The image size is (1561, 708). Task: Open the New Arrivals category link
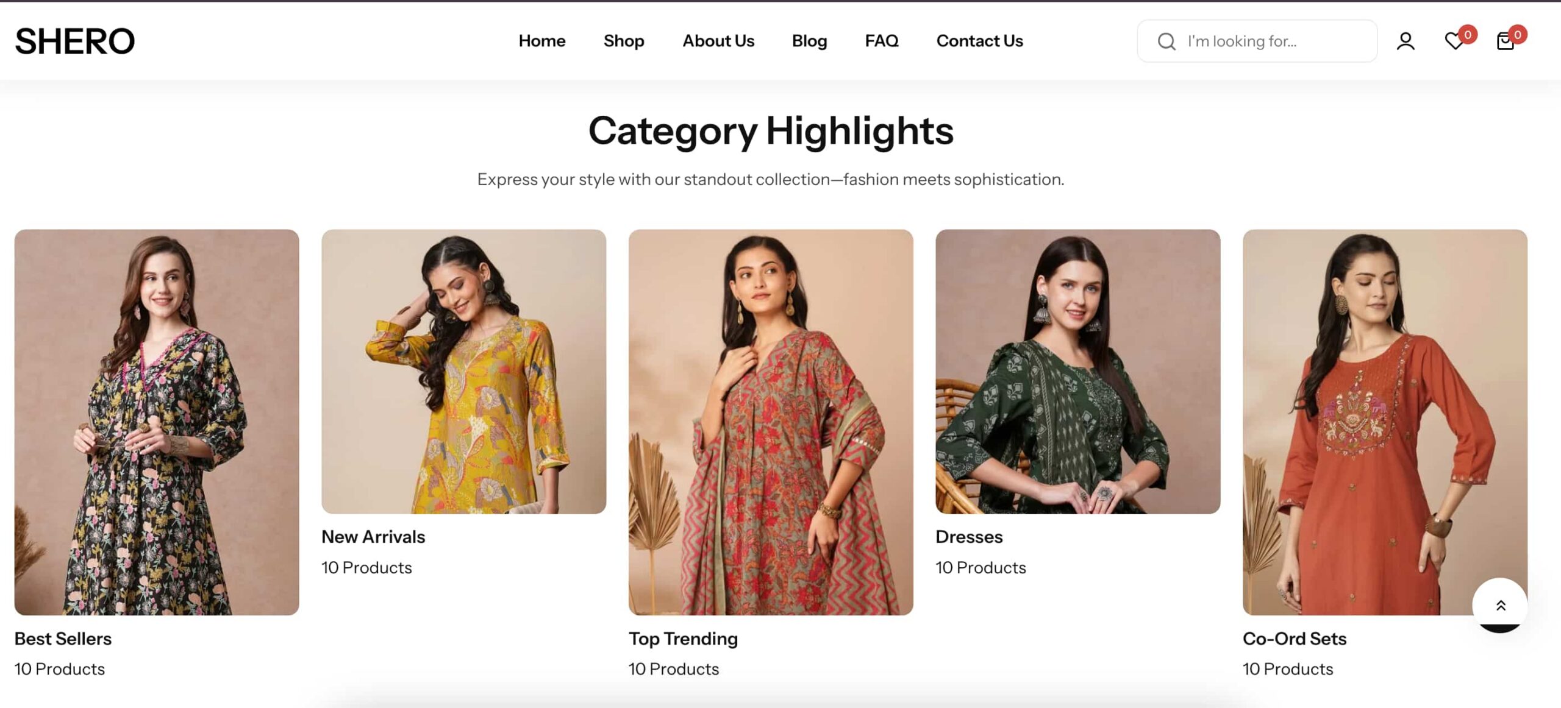point(373,536)
